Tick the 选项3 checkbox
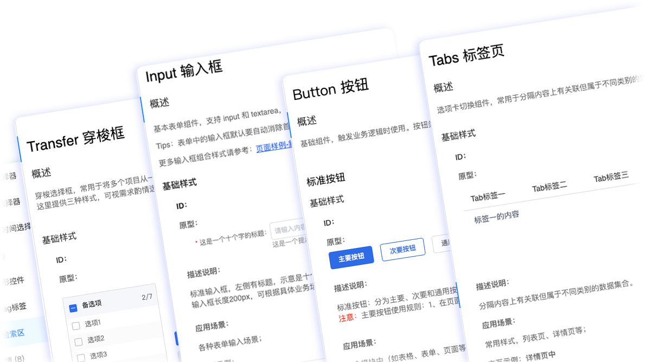This screenshot has height=362, width=645. pos(81,357)
